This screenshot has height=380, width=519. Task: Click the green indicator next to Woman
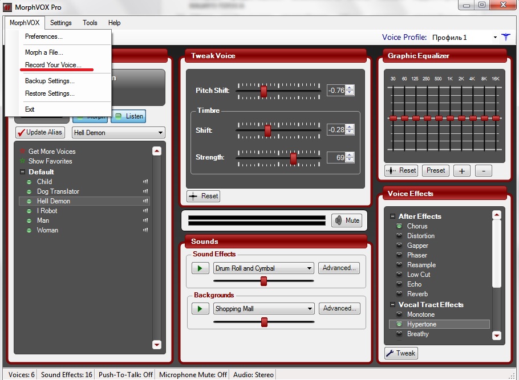pyautogui.click(x=29, y=230)
